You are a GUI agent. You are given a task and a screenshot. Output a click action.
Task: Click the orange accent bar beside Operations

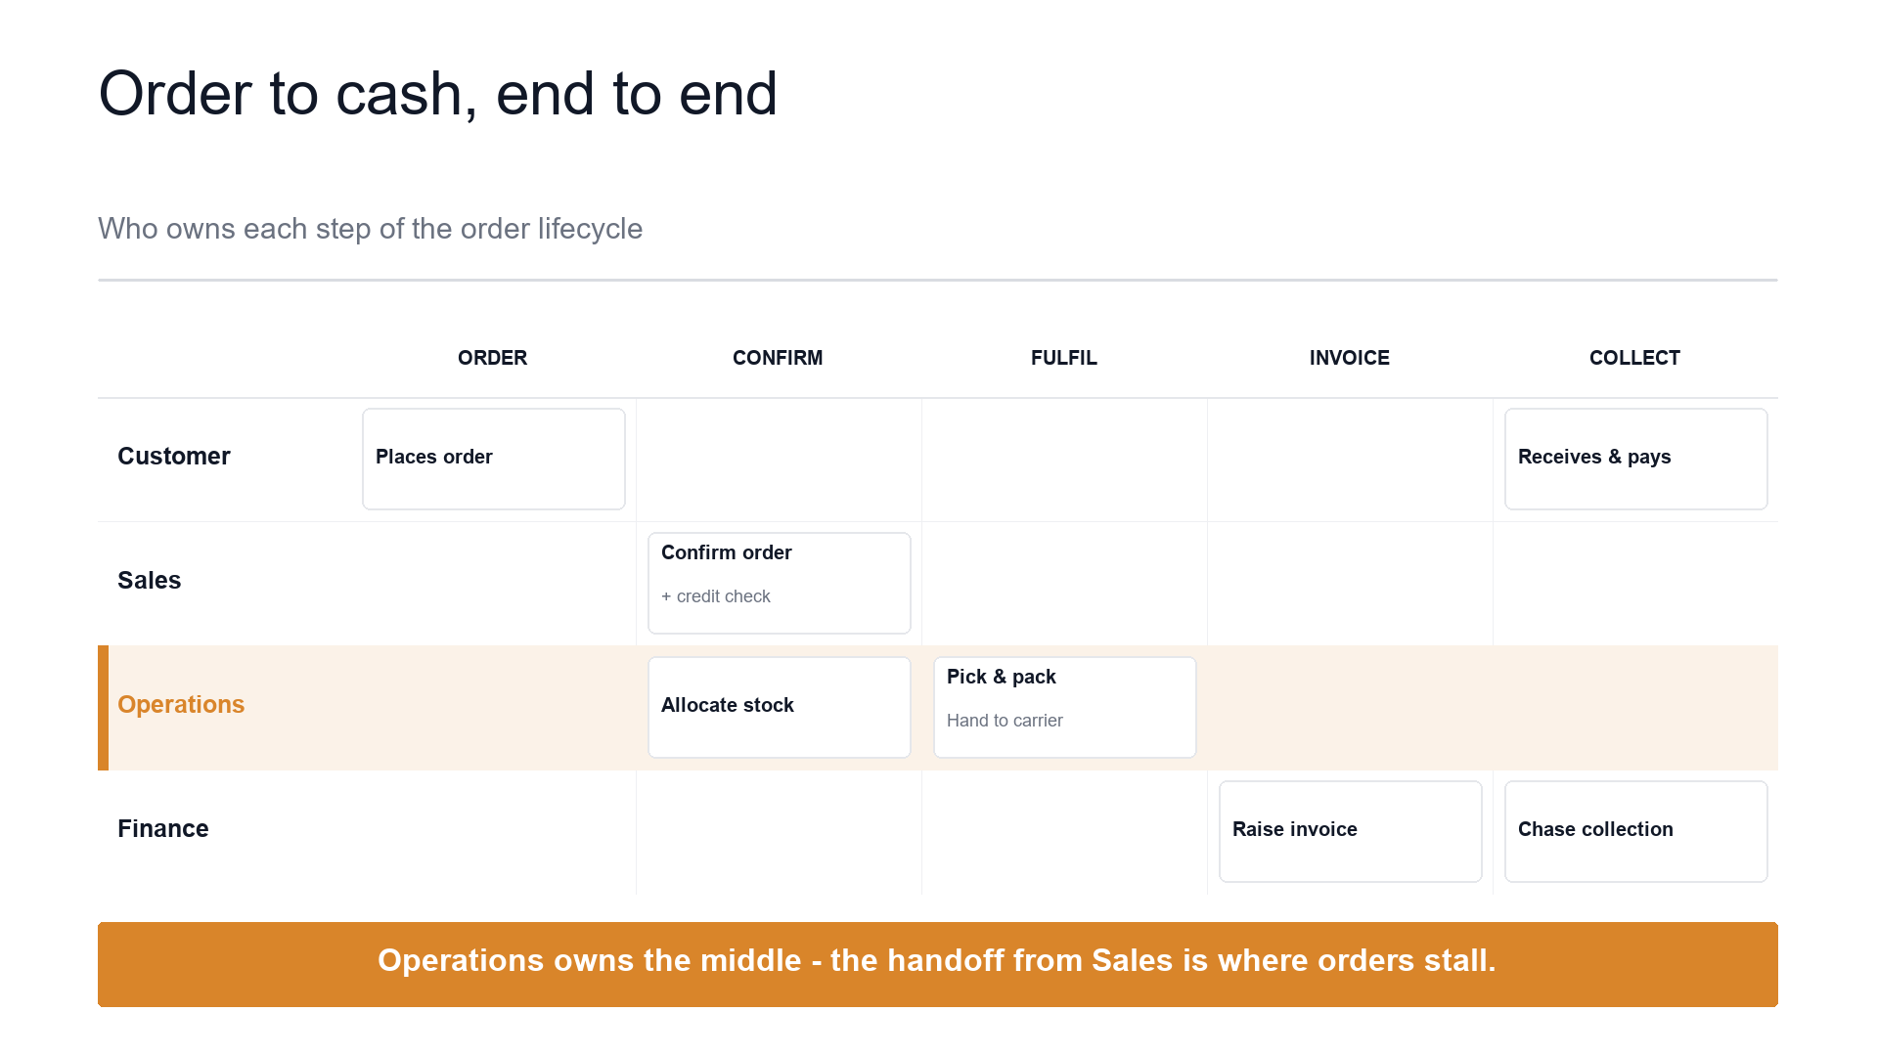pyautogui.click(x=103, y=707)
